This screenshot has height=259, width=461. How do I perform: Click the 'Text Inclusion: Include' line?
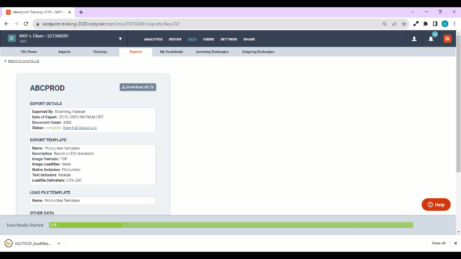click(x=52, y=175)
